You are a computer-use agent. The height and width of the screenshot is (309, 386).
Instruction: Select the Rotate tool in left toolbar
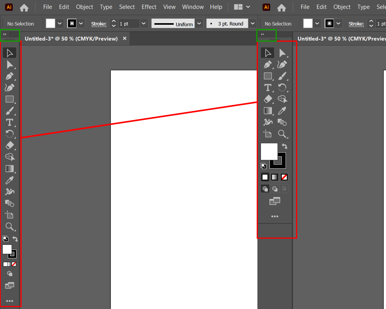[x=10, y=134]
